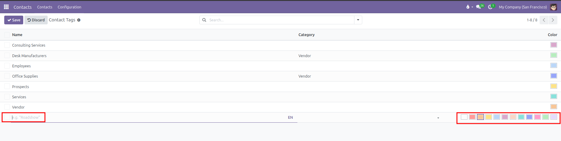Open the My Company (San Francisco) switcher
Image resolution: width=561 pixels, height=141 pixels.
523,7
